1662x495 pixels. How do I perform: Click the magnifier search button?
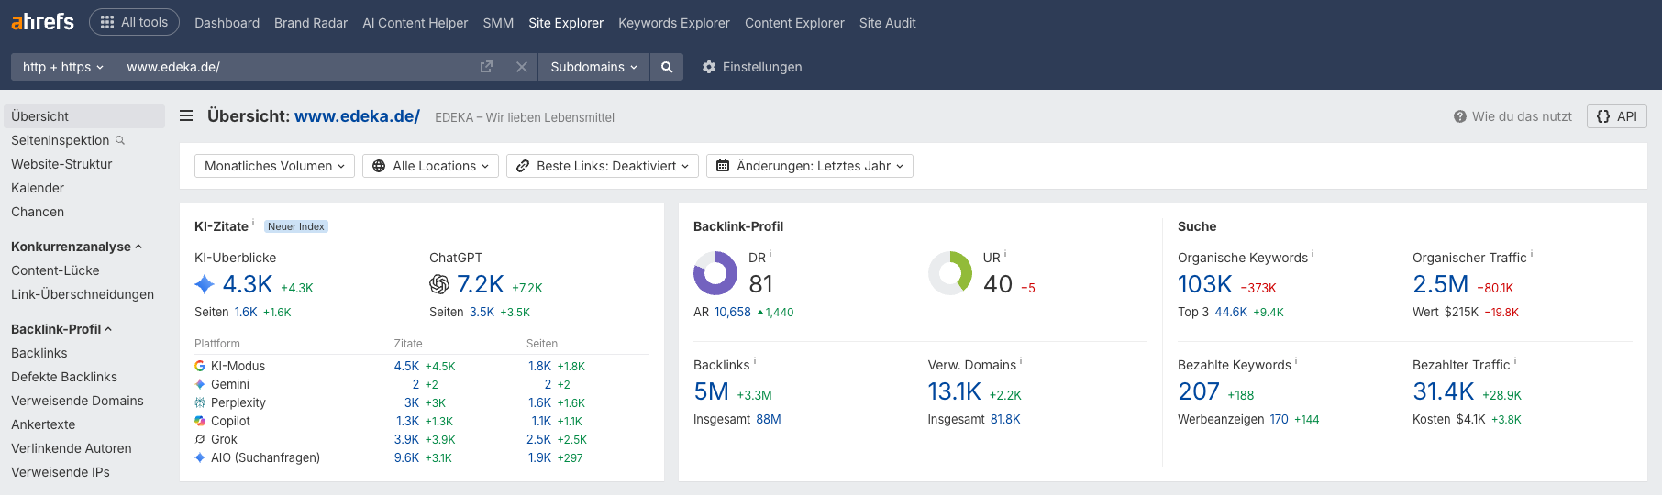point(667,67)
